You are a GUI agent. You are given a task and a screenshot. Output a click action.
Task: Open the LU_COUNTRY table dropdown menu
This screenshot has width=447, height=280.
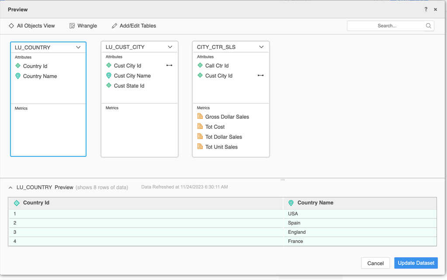(78, 47)
